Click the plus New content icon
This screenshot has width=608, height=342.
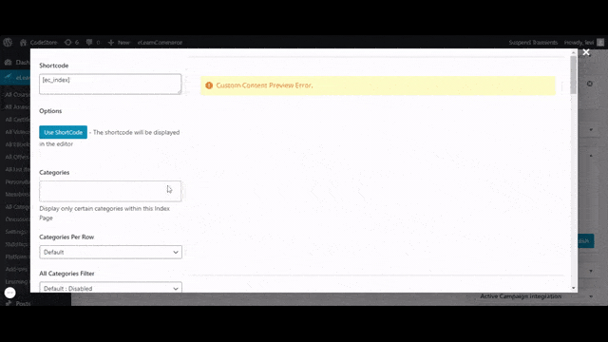point(111,42)
